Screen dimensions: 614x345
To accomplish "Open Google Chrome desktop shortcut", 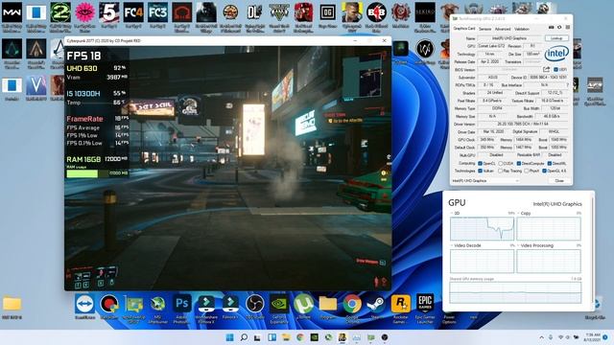I will coord(352,305).
